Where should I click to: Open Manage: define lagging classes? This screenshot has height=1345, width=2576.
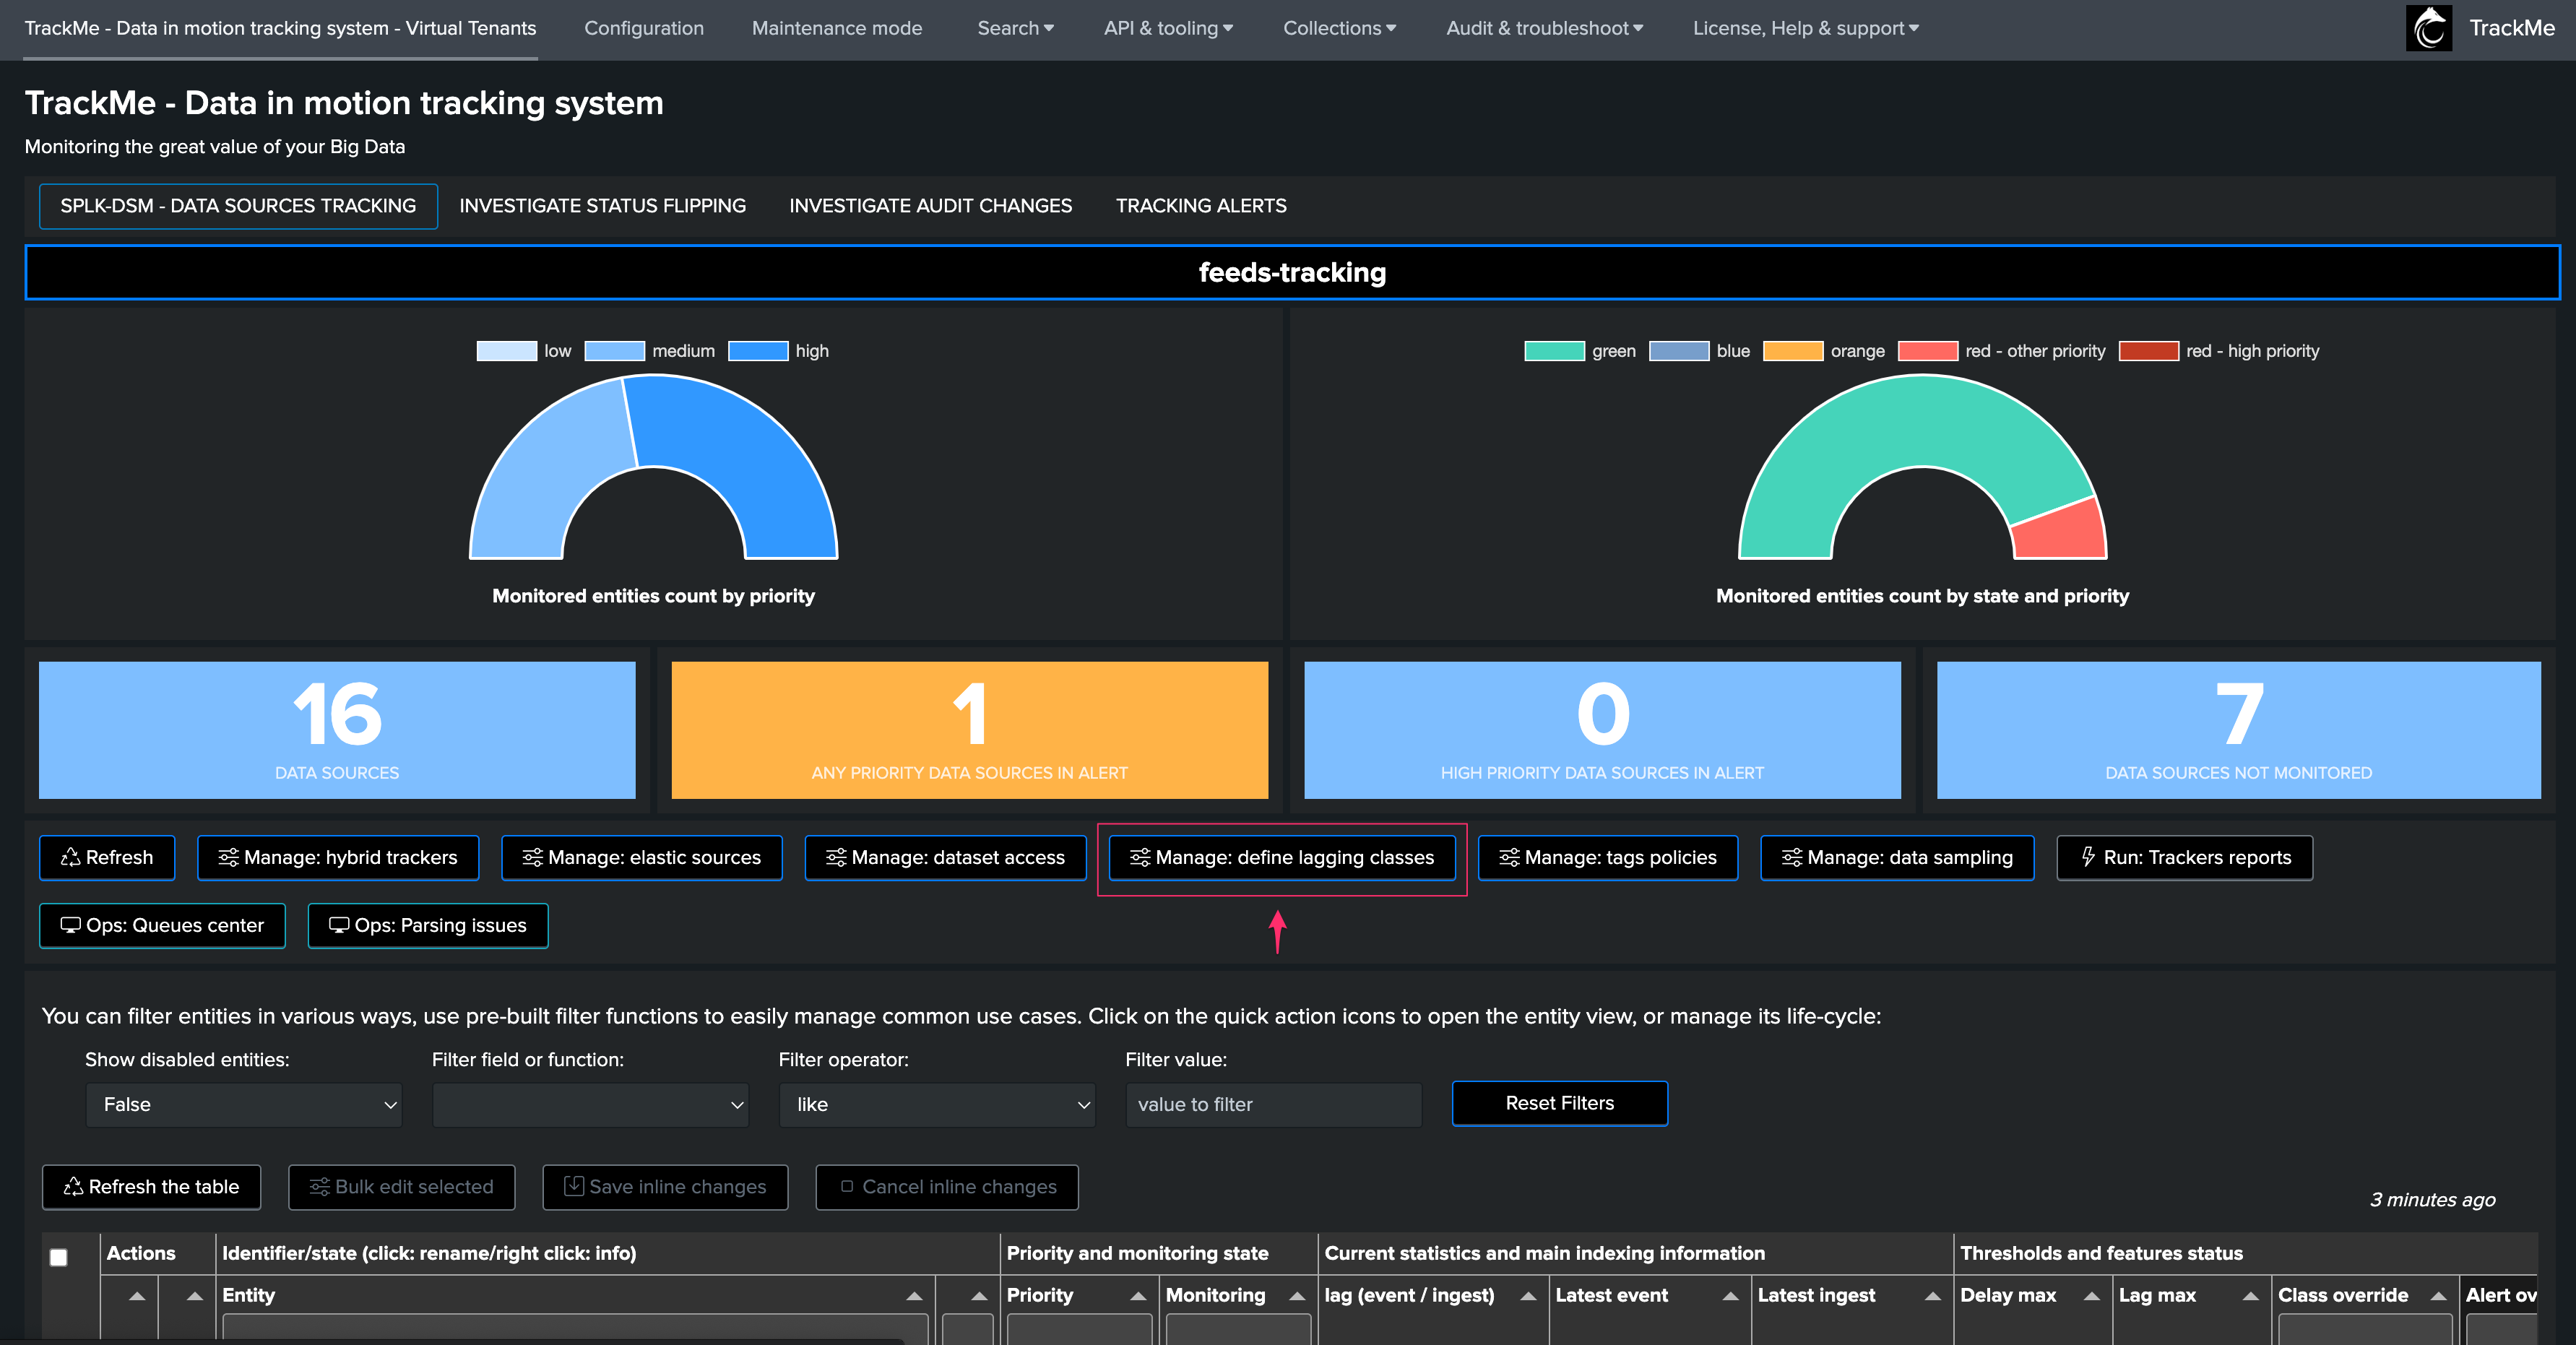[x=1282, y=857]
